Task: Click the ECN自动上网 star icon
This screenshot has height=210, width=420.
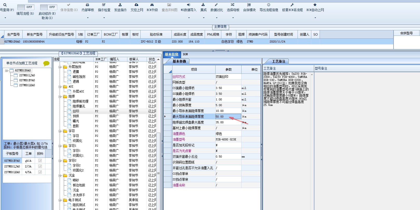Action: click(x=315, y=5)
